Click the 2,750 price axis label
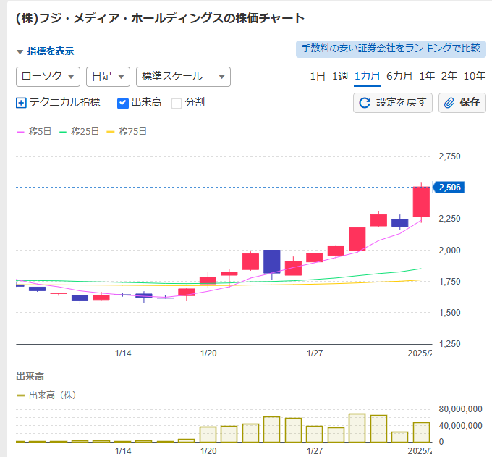 click(449, 156)
